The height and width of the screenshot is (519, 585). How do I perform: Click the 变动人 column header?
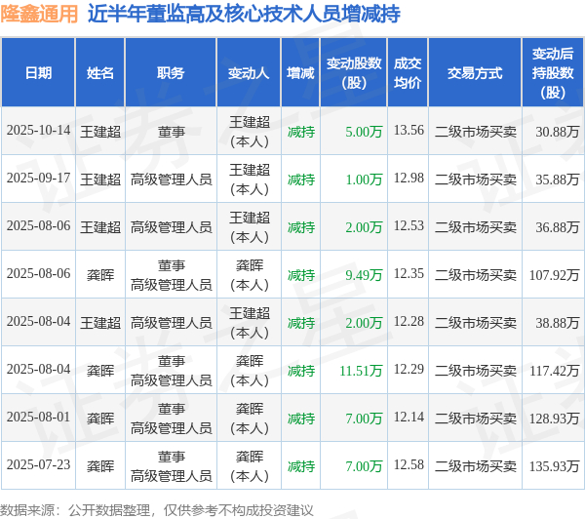click(x=249, y=73)
